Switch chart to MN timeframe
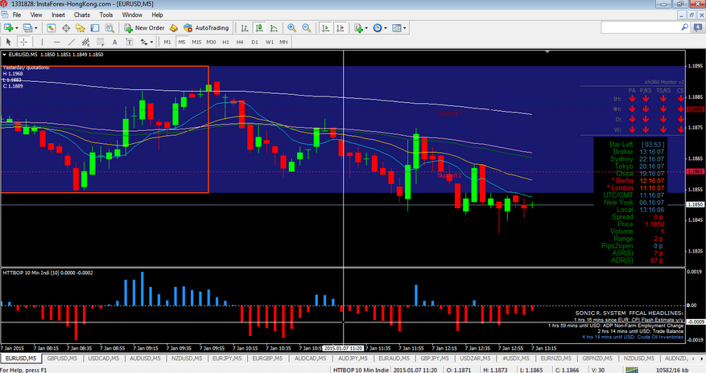This screenshot has width=706, height=373. (x=283, y=42)
